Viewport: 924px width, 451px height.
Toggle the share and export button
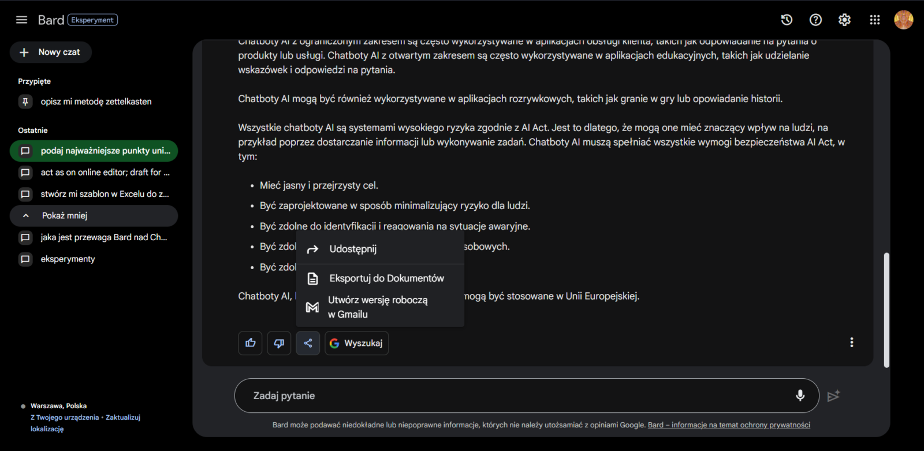pyautogui.click(x=308, y=343)
